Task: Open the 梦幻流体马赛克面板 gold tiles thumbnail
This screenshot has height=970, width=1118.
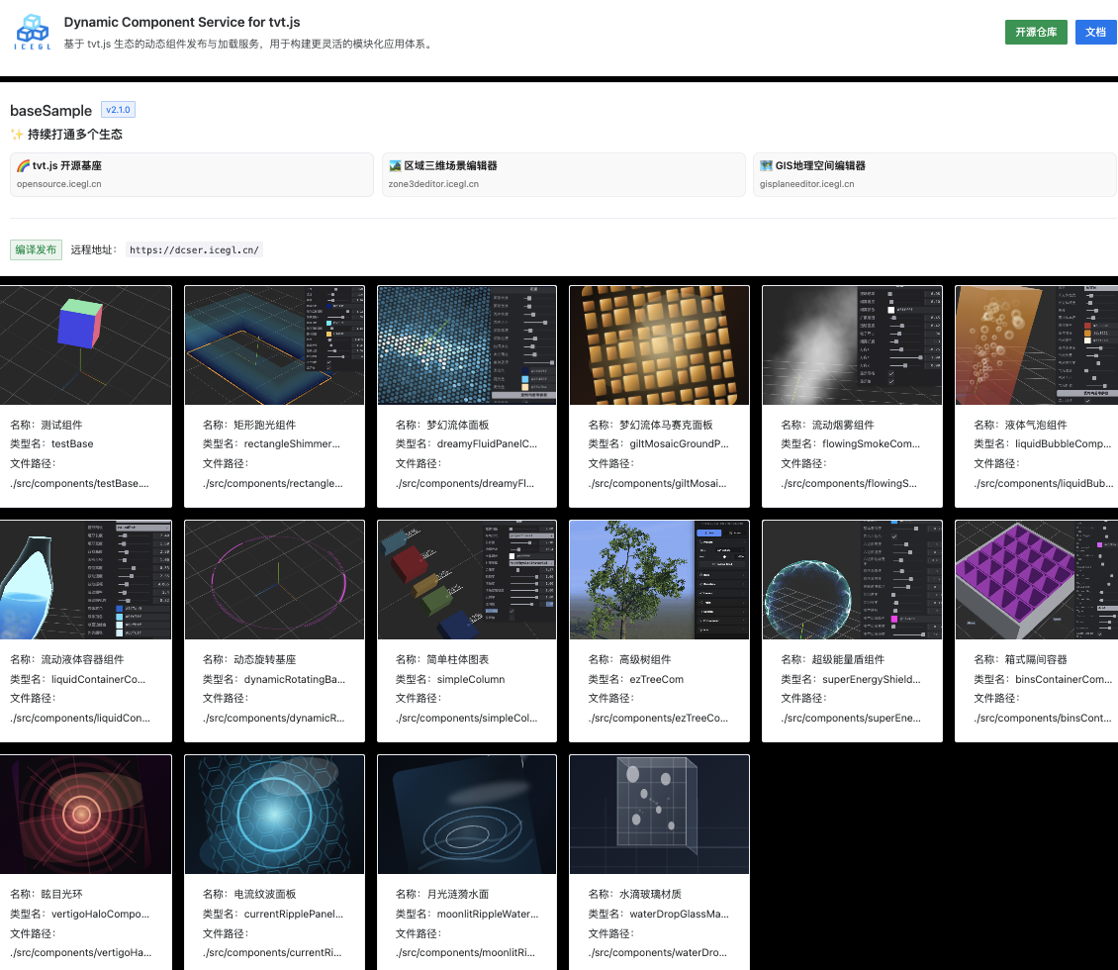Action: tap(659, 345)
